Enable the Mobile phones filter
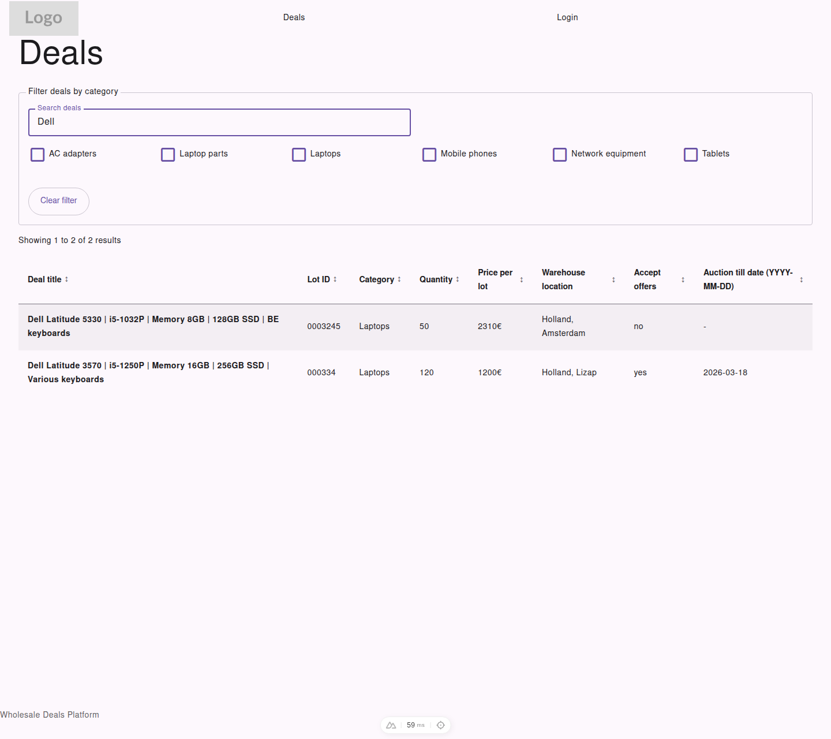831x739 pixels. click(x=429, y=154)
